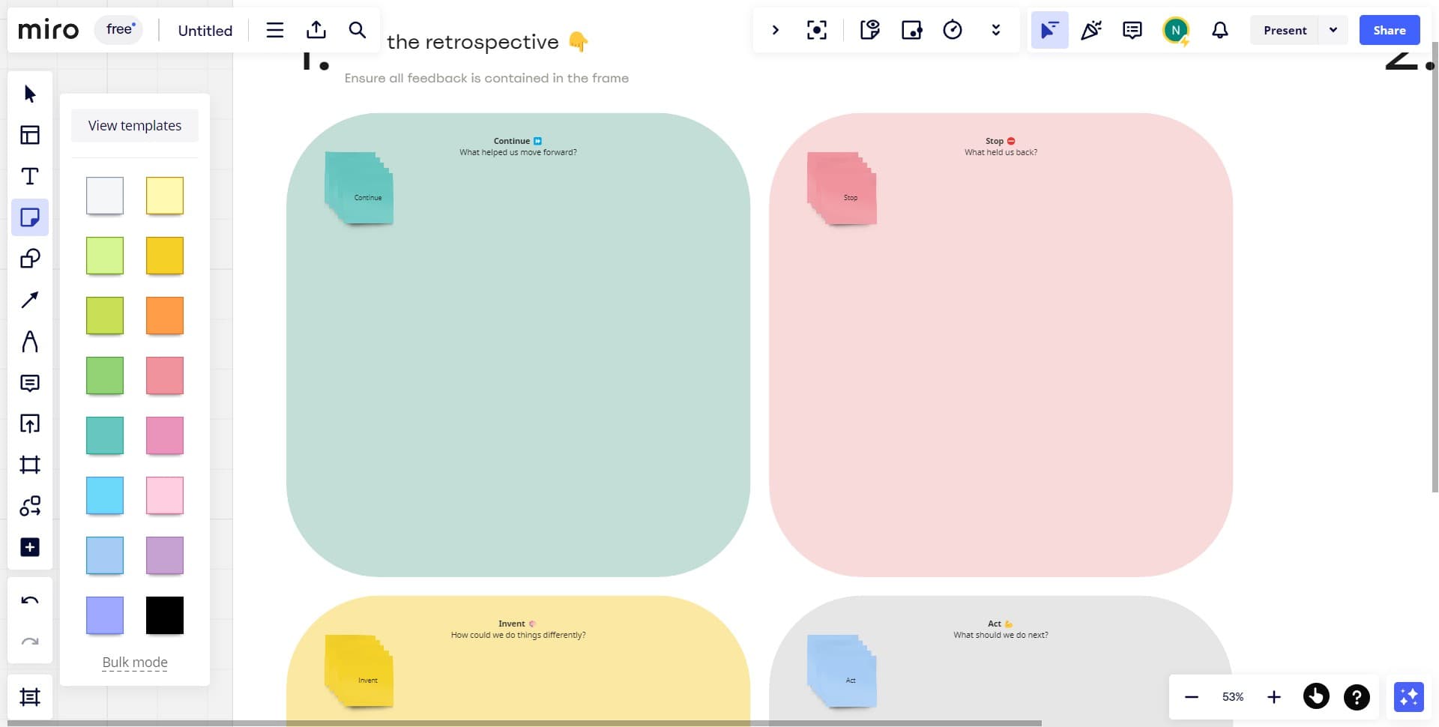Open the help menu

coord(1356,696)
